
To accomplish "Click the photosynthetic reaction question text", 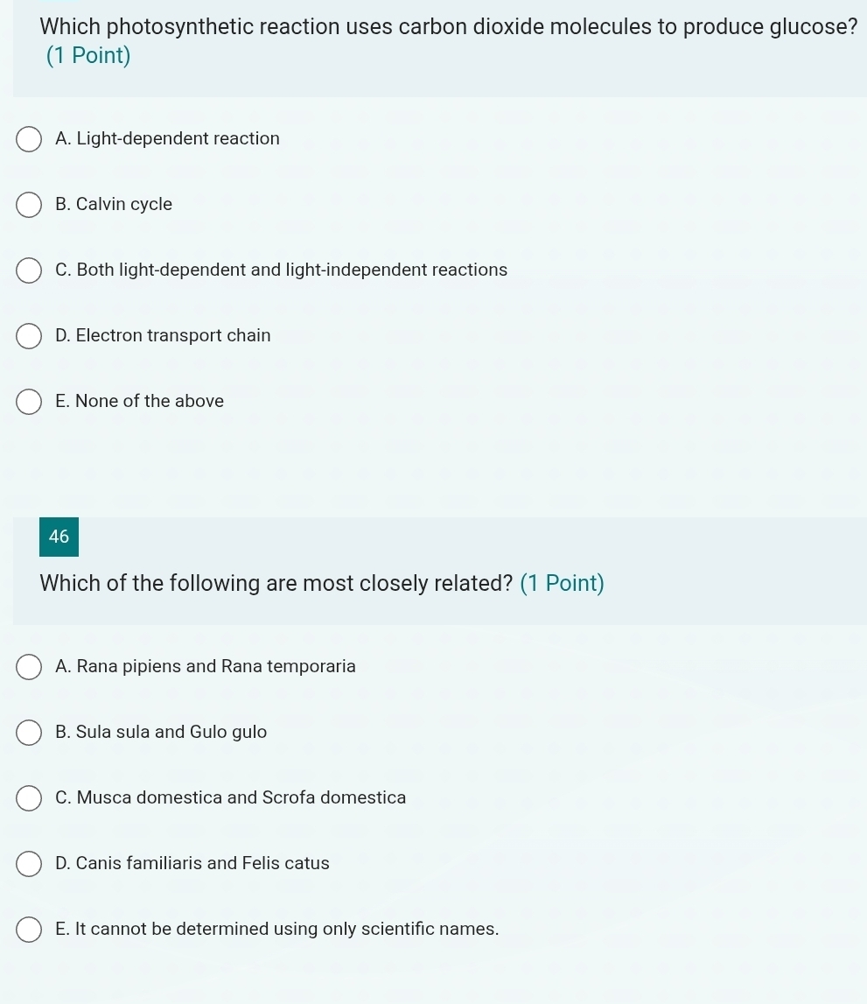I will [x=448, y=27].
